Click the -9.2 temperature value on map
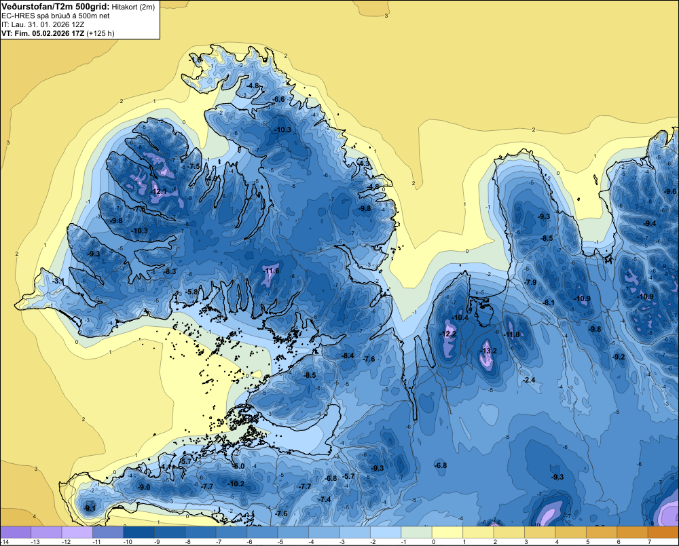The width and height of the screenshot is (679, 546). point(619,357)
